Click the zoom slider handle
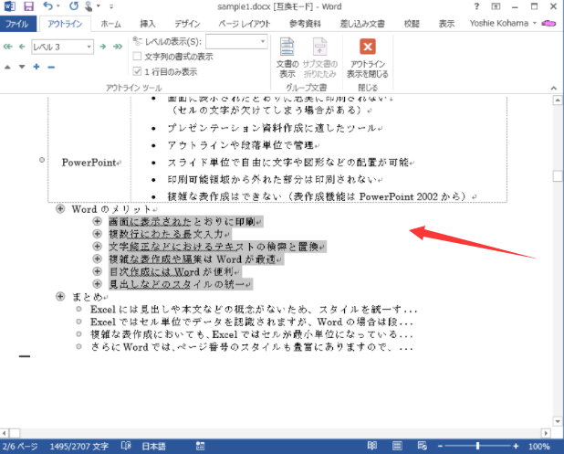This screenshot has height=454, width=564. coord(477,446)
